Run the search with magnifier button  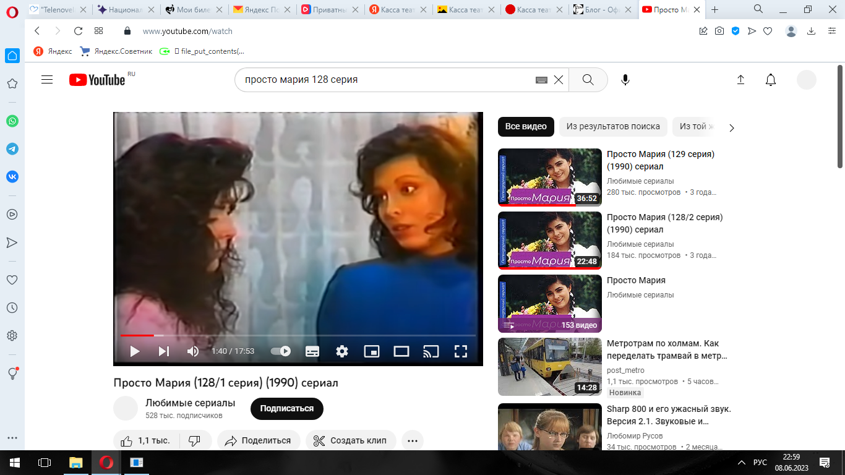click(588, 80)
